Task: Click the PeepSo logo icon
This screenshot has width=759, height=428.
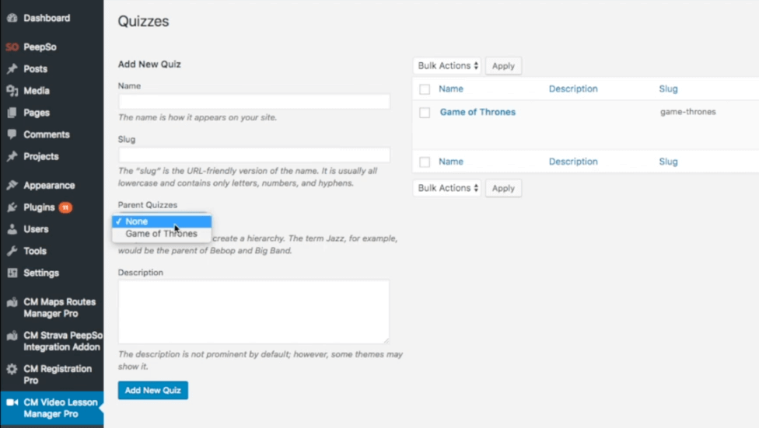Action: pos(12,47)
